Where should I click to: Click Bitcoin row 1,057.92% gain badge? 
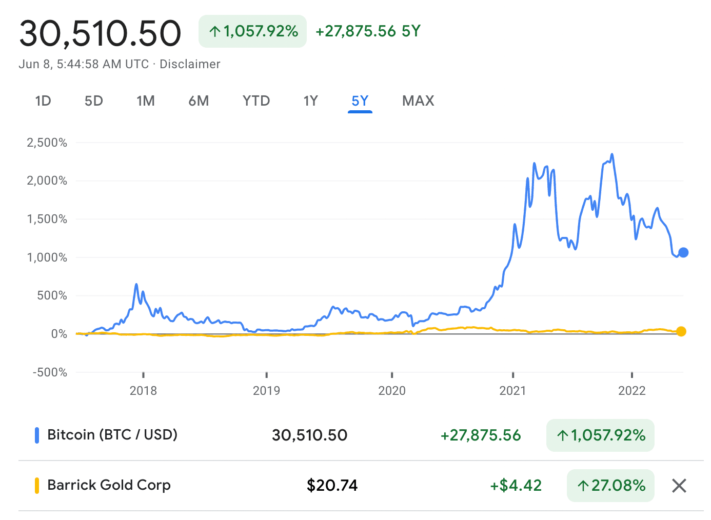pyautogui.click(x=600, y=435)
